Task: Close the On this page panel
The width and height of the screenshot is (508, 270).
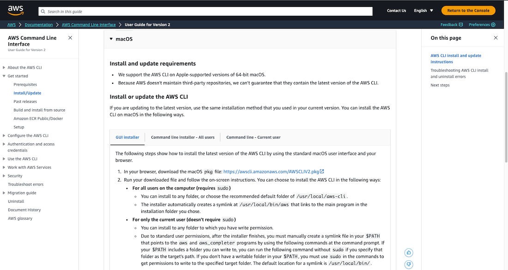Action: 496,38
